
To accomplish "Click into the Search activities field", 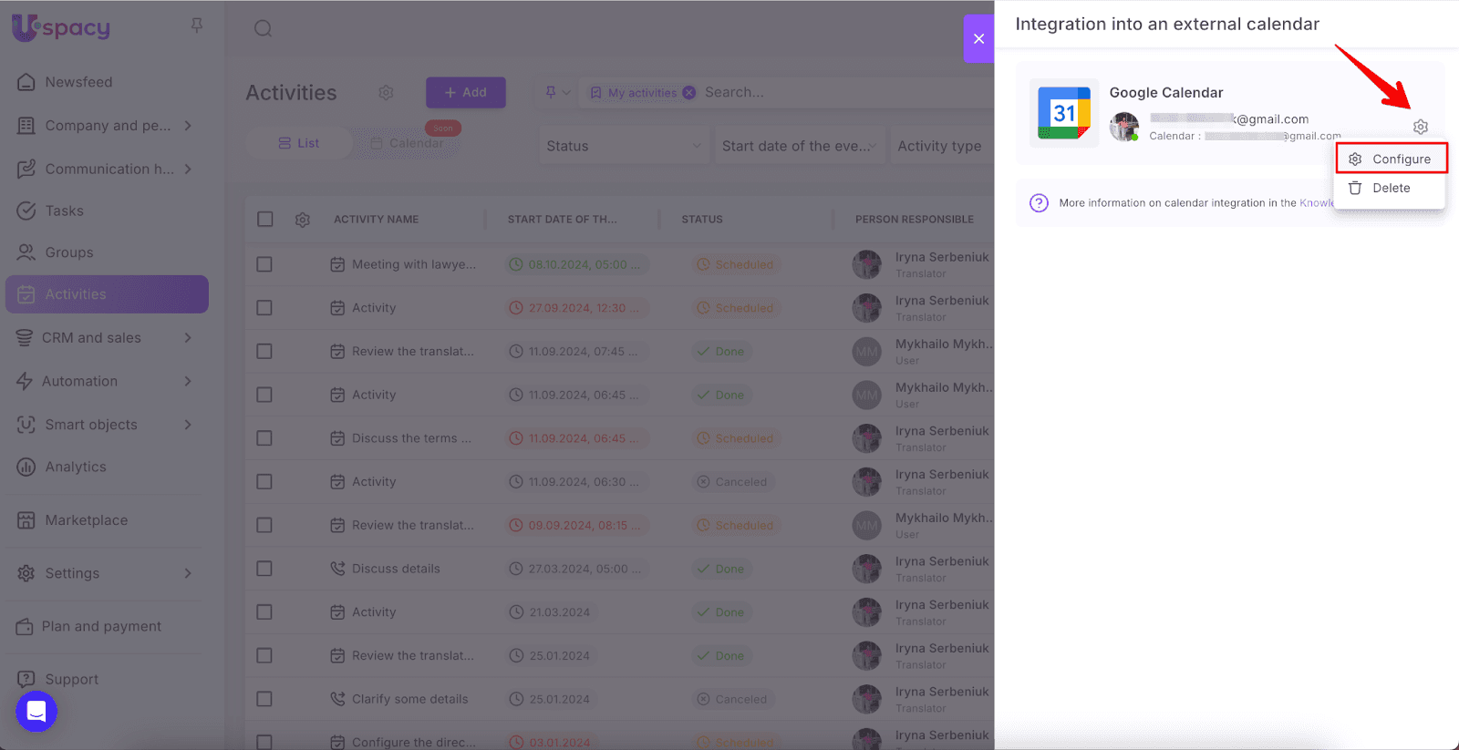I will tap(821, 92).
